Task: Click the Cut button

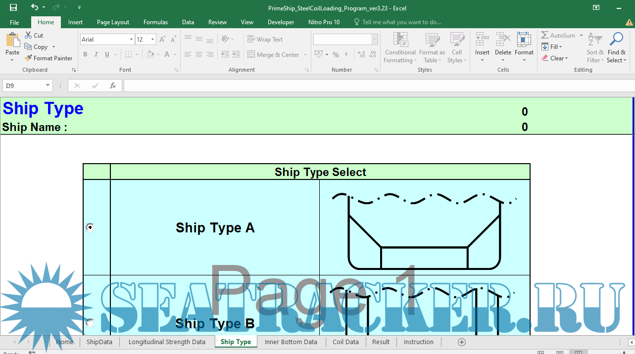Action: [34, 36]
